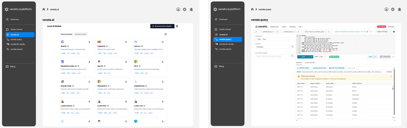Save the current query

tap(370, 57)
